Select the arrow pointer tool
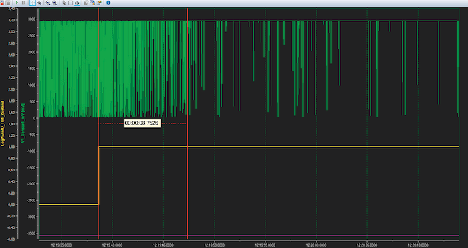The image size is (468, 248). (x=64, y=3)
